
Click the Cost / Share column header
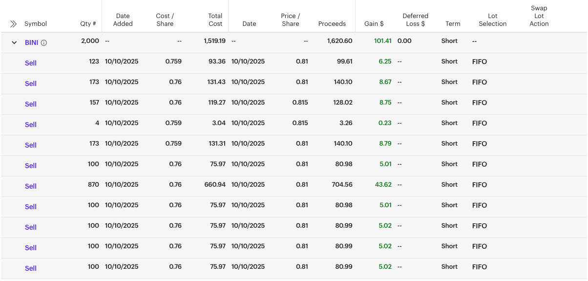coord(165,20)
